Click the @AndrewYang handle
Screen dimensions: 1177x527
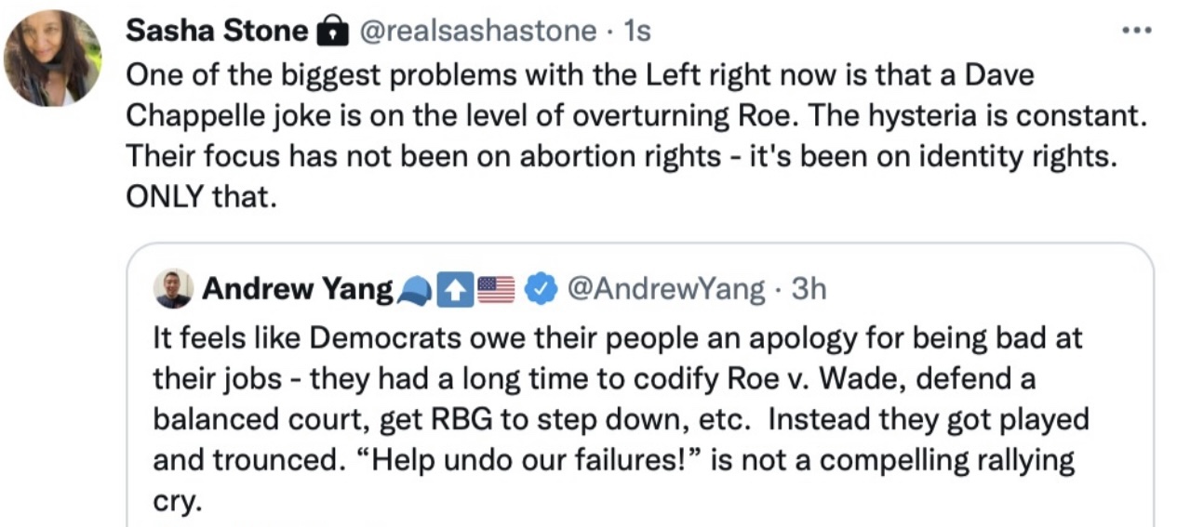click(664, 289)
